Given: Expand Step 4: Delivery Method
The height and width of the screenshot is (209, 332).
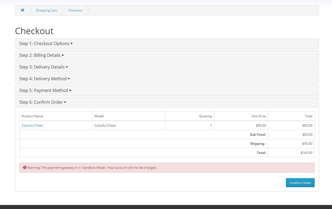Looking at the screenshot, I should click(45, 79).
